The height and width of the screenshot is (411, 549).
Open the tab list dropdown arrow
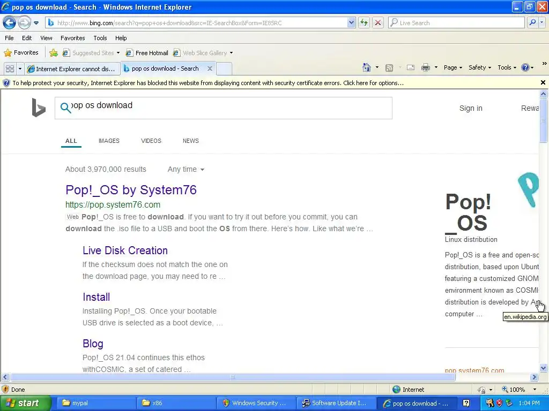[20, 69]
